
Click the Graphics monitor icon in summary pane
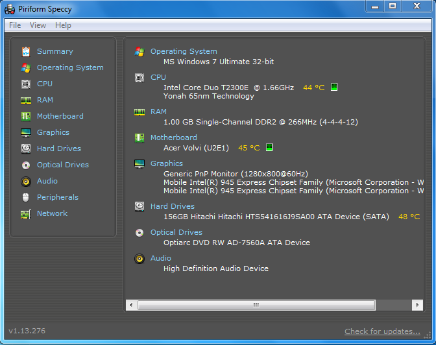(139, 163)
